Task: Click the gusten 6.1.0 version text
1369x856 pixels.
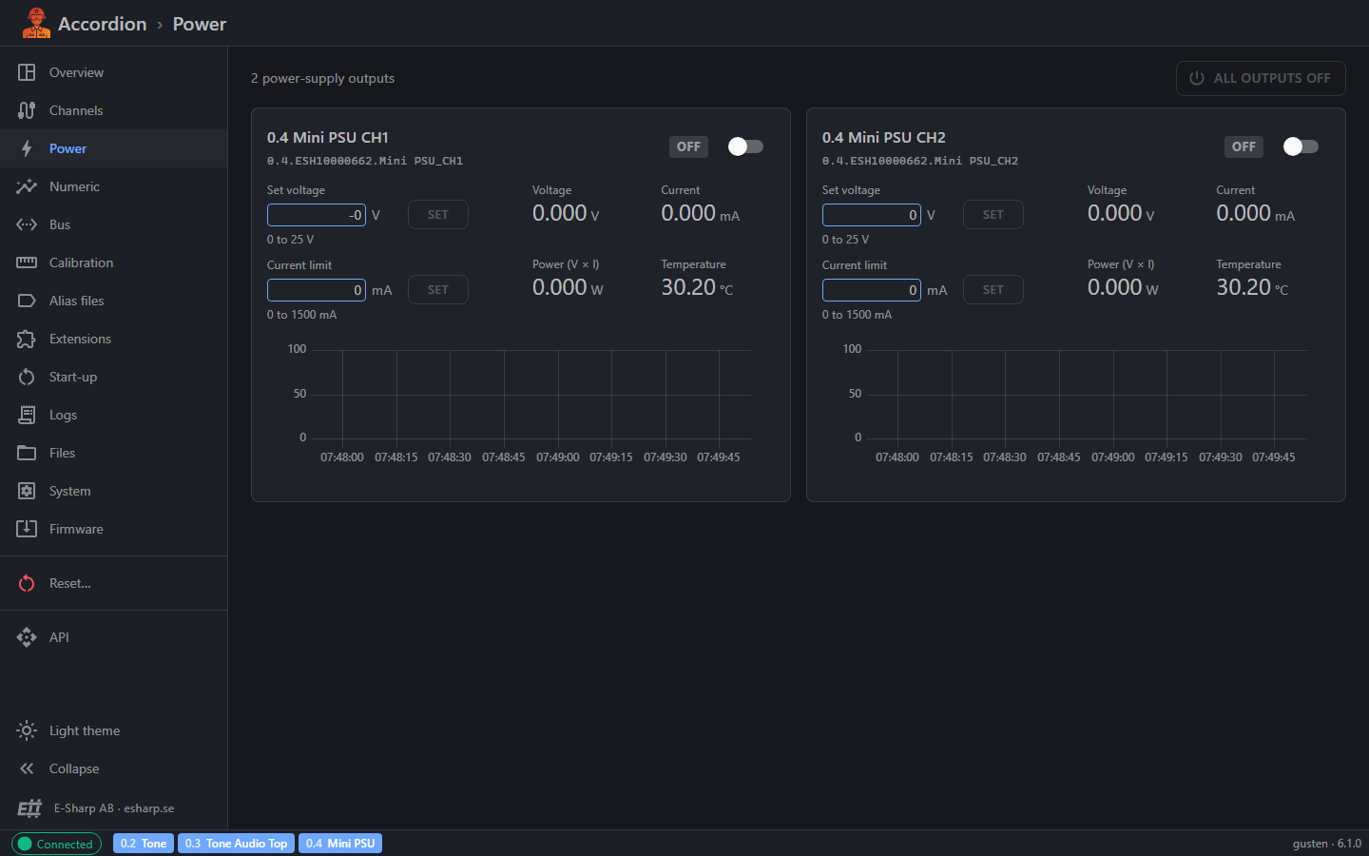Action: [1327, 844]
